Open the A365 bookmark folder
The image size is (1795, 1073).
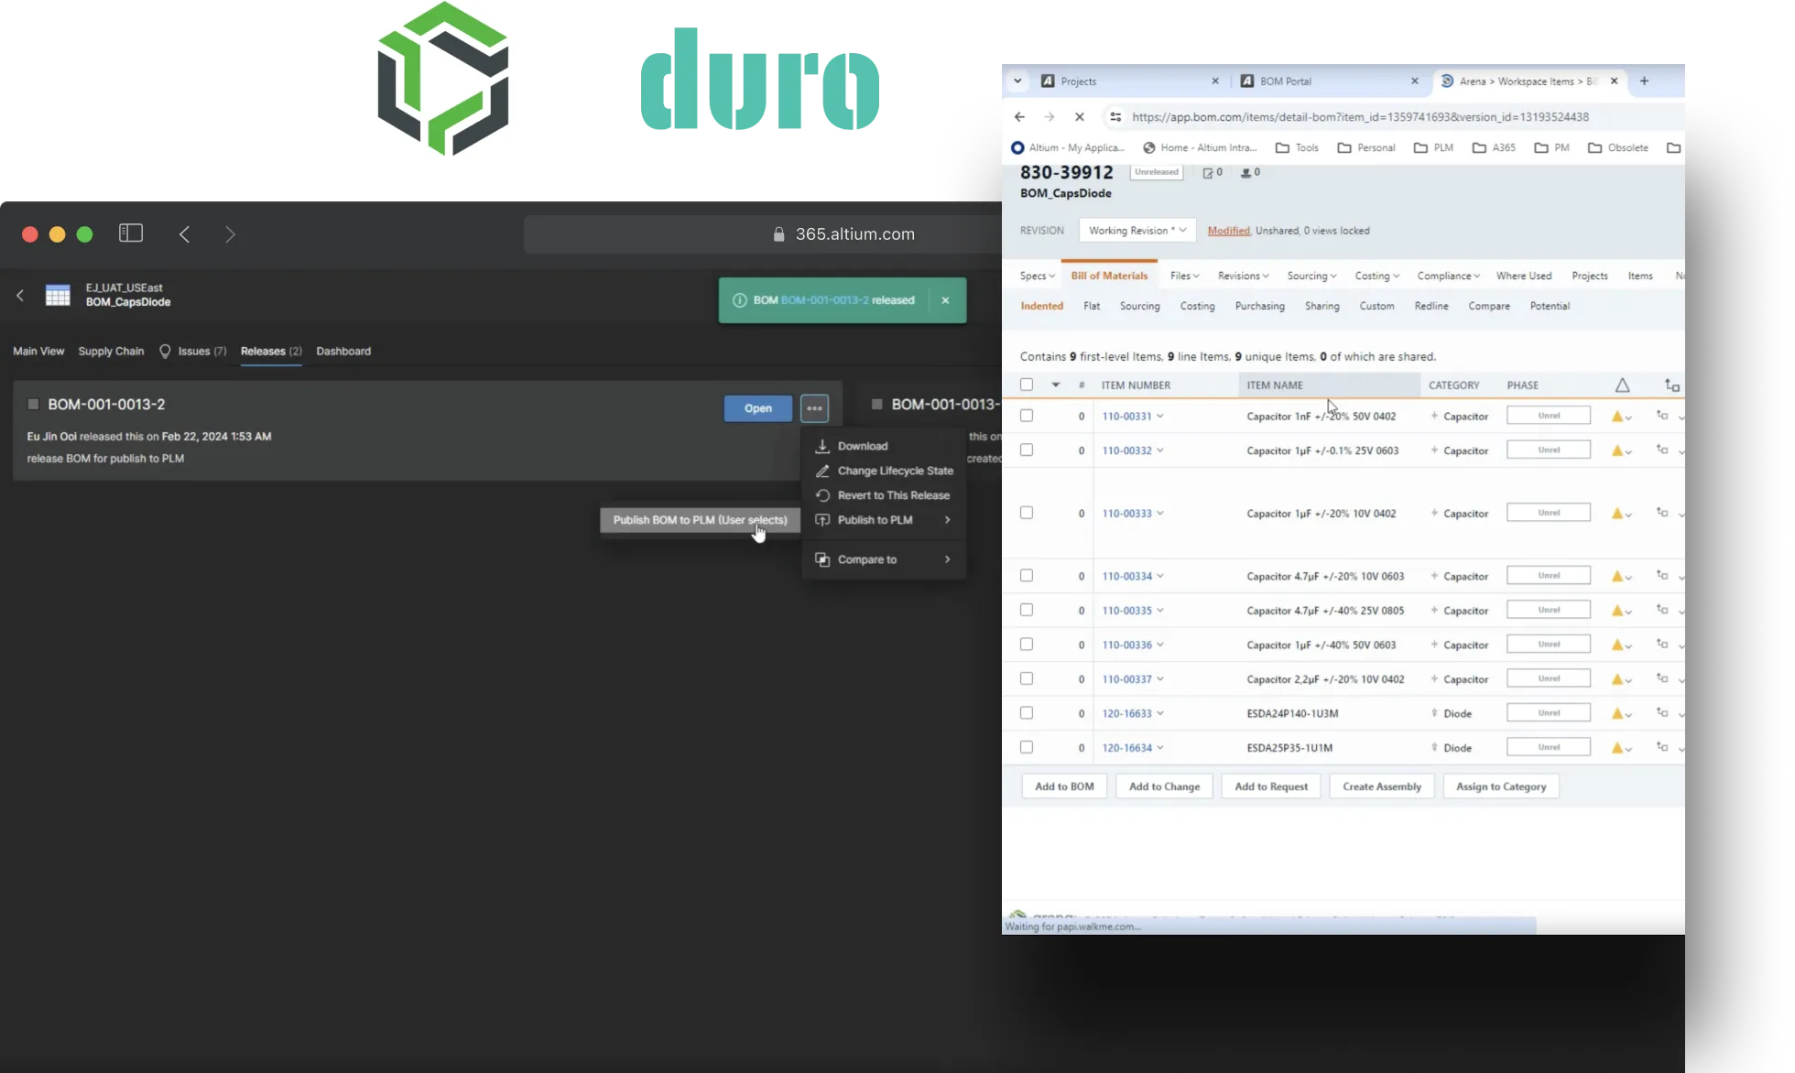(1494, 147)
